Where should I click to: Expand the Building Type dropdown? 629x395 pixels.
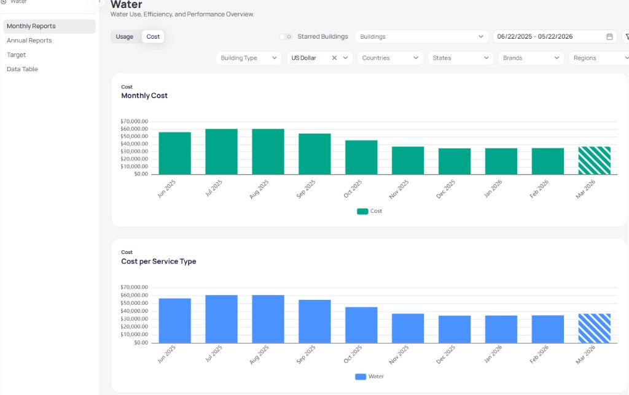(x=249, y=58)
